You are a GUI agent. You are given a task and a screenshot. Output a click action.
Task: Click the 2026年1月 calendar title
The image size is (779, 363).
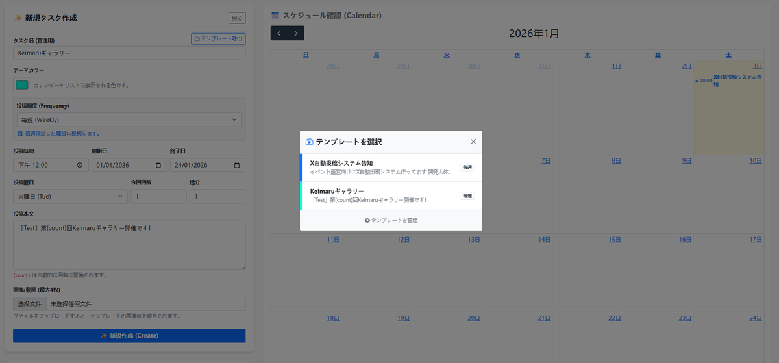[x=534, y=33]
